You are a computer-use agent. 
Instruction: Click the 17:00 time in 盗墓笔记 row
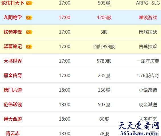tap(65, 47)
